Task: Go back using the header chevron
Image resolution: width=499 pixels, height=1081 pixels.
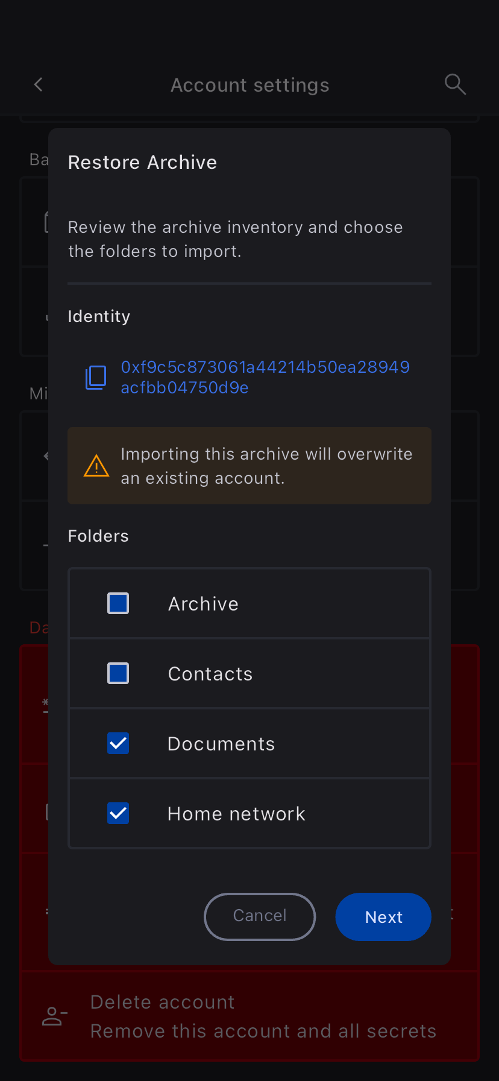Action: coord(39,84)
